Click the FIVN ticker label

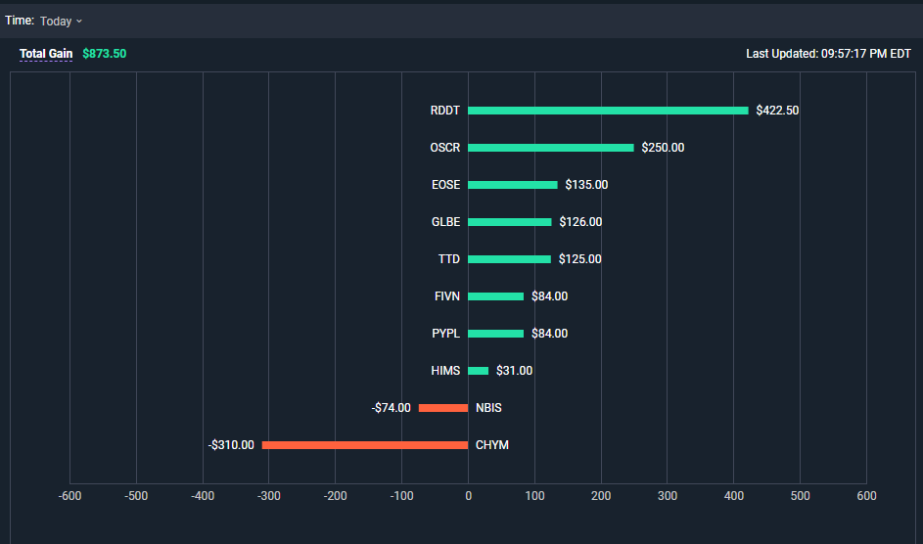tap(446, 296)
